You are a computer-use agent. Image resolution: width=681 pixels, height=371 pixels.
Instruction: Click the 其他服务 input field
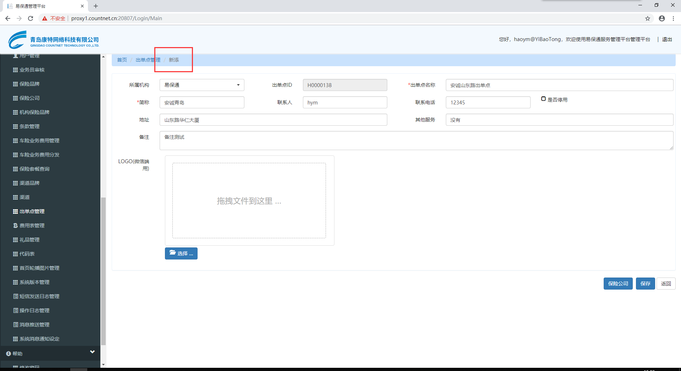pyautogui.click(x=559, y=120)
